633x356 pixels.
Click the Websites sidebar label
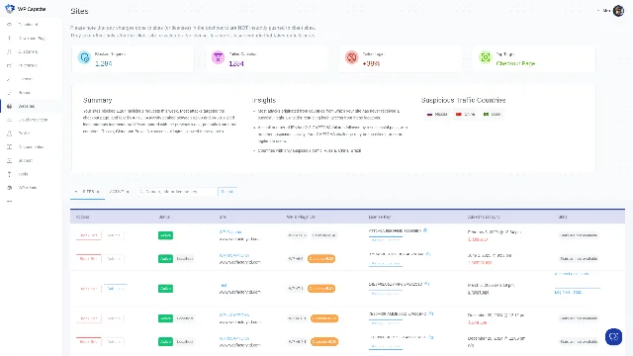pyautogui.click(x=27, y=106)
